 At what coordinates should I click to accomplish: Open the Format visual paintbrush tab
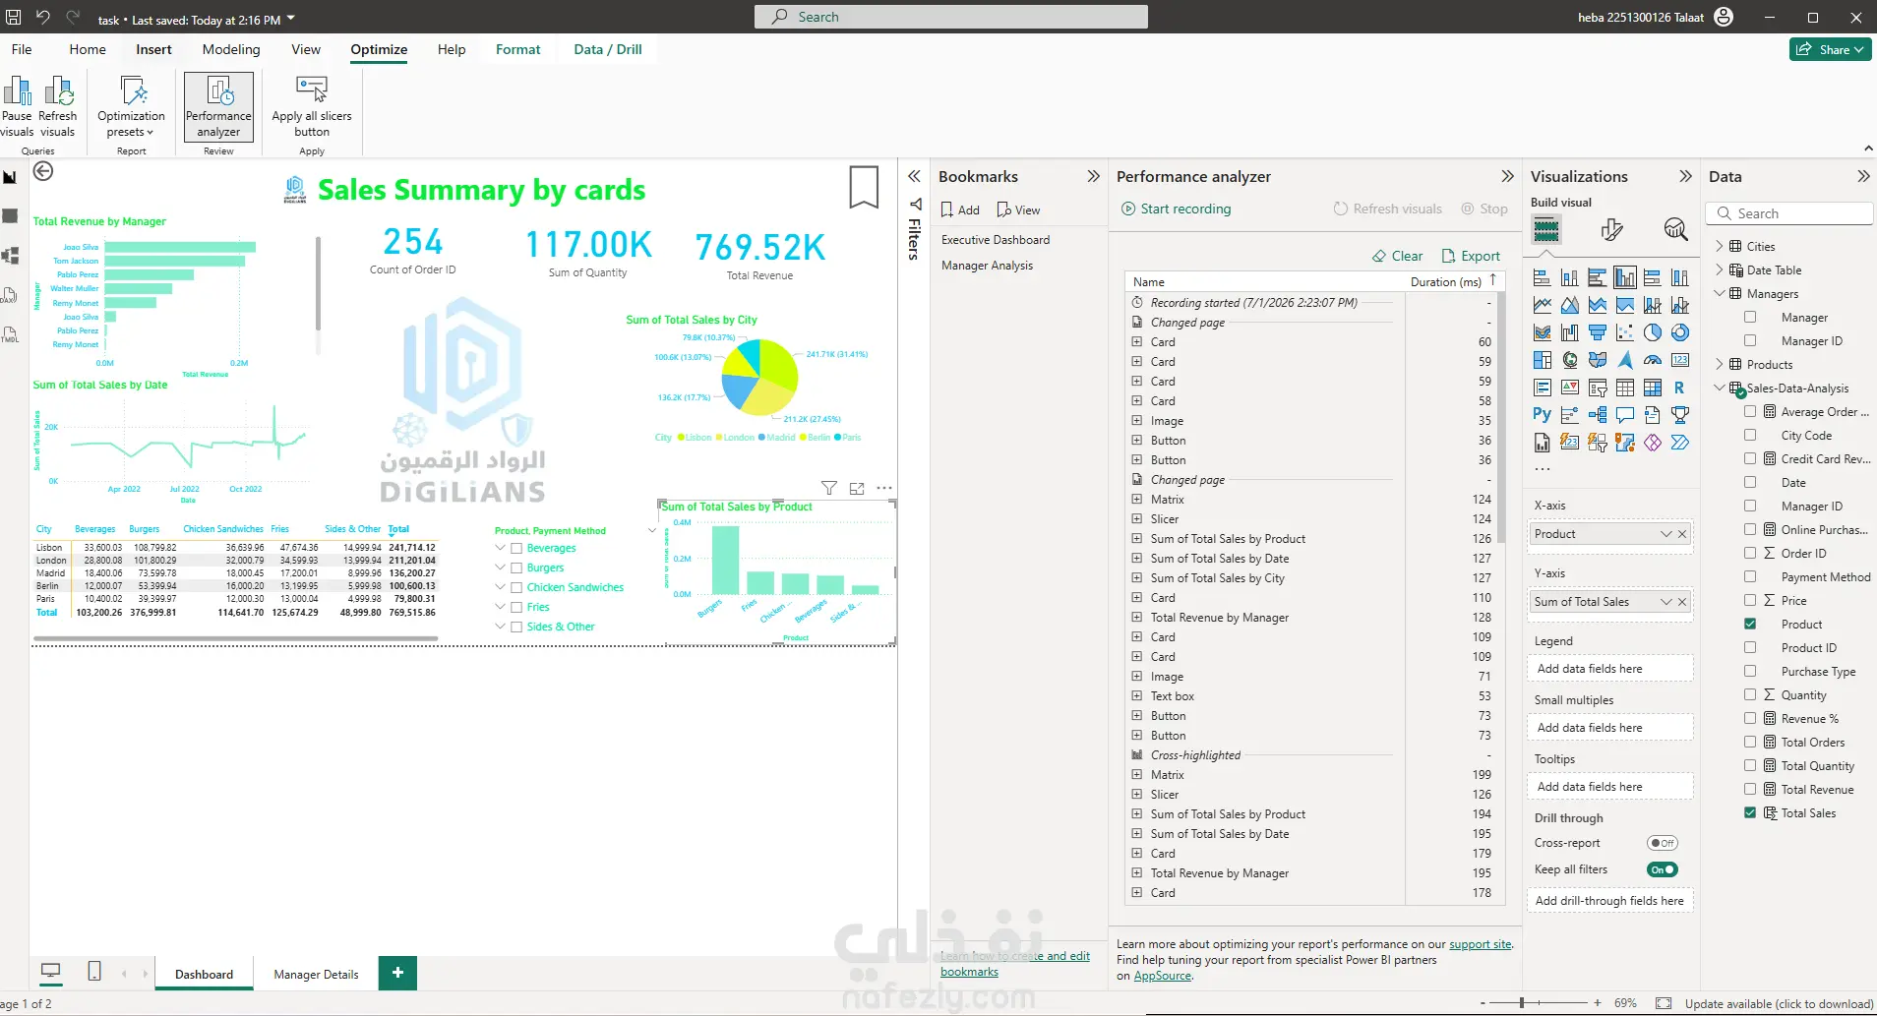pyautogui.click(x=1611, y=230)
